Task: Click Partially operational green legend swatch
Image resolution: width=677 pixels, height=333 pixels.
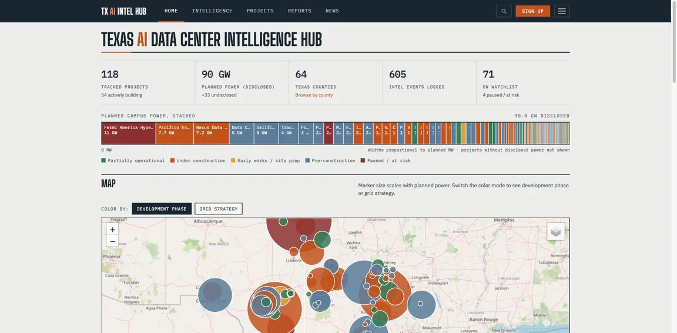Action: click(103, 160)
